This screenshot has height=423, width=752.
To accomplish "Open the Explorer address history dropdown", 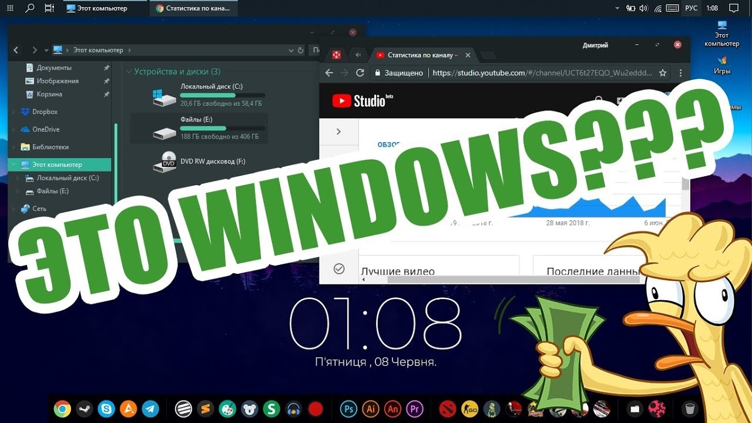I will pos(291,51).
